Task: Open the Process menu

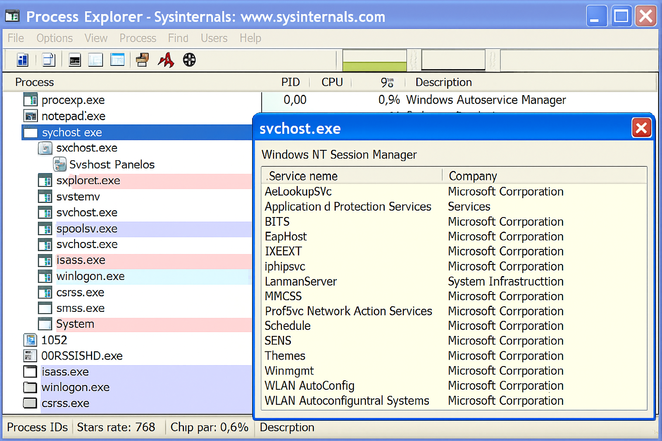Action: 138,38
